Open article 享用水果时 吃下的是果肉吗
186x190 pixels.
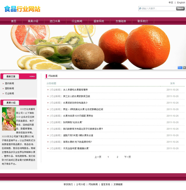click(77, 142)
